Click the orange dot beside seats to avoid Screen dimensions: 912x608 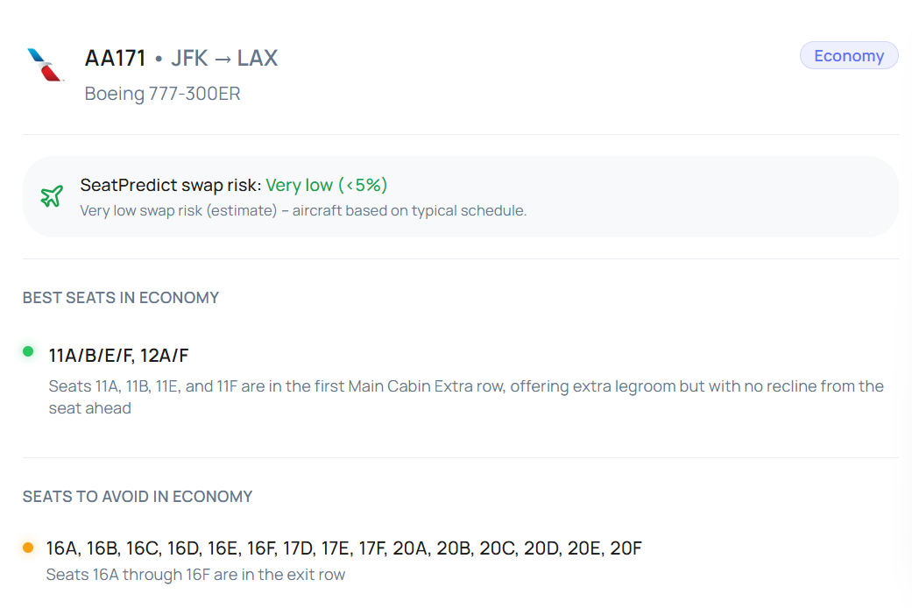click(x=28, y=548)
